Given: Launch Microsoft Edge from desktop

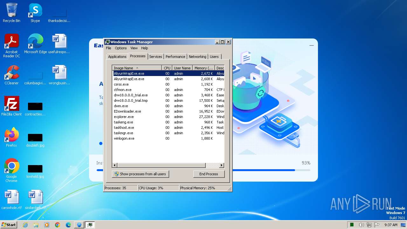Looking at the screenshot, I should 35,44.
